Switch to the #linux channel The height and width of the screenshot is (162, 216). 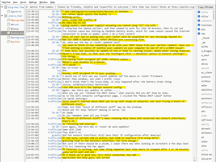(x=15, y=29)
